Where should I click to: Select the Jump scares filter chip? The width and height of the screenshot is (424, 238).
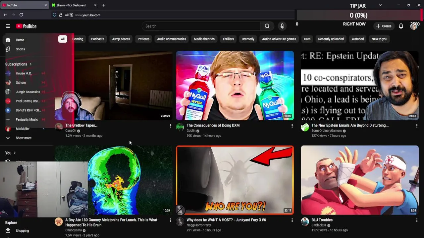[121, 39]
